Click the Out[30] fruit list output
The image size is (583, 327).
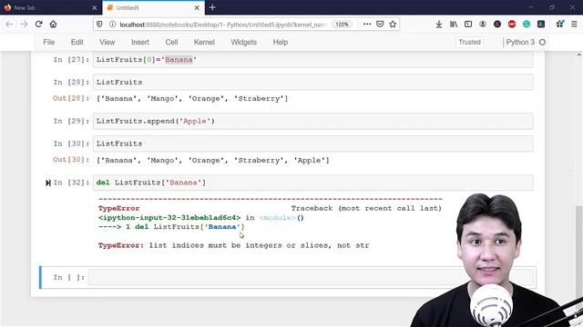point(212,160)
